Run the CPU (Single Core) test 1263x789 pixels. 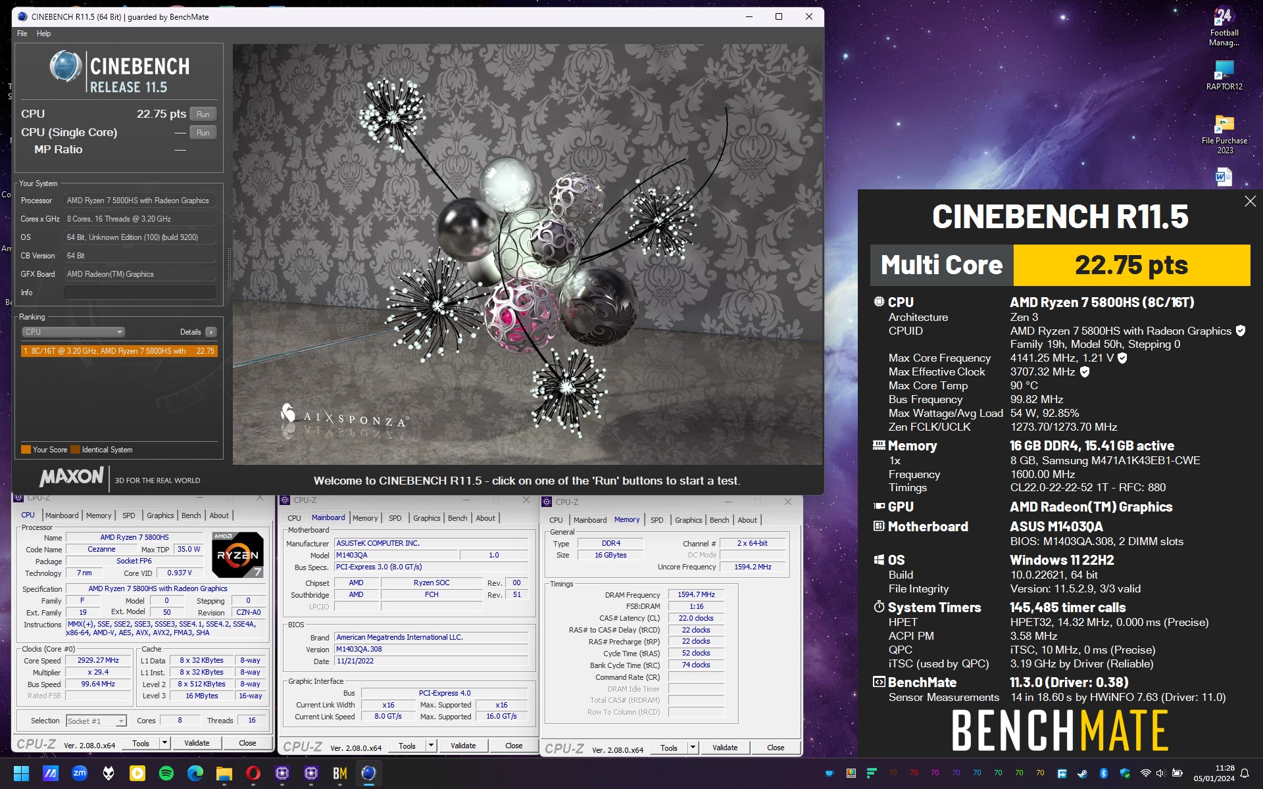[203, 132]
